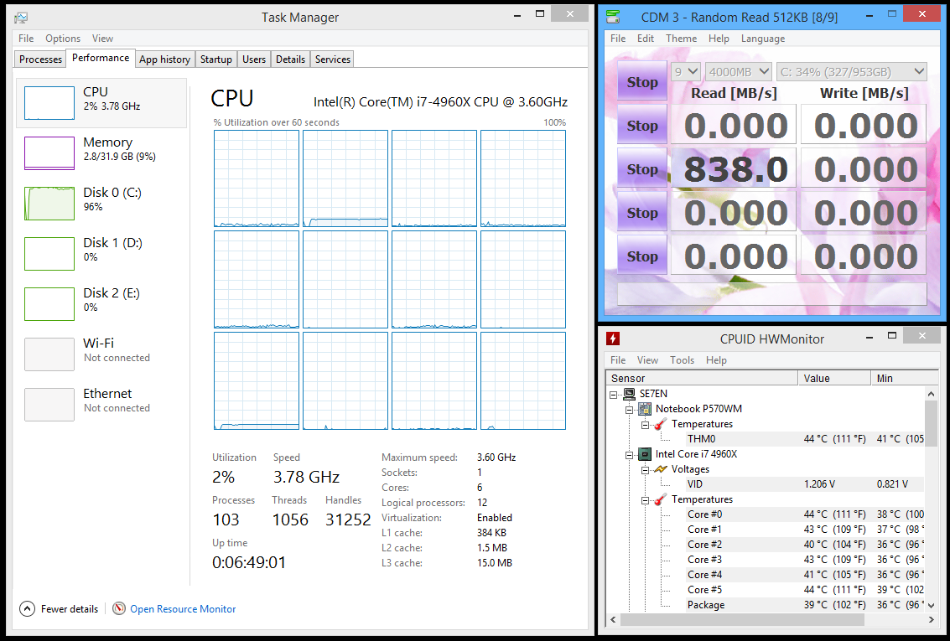Maximize the CPUID HWMonitor window
950x641 pixels.
click(892, 334)
